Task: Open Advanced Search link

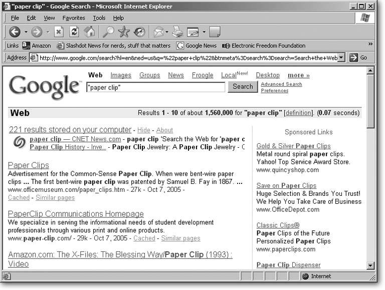Action: click(281, 84)
